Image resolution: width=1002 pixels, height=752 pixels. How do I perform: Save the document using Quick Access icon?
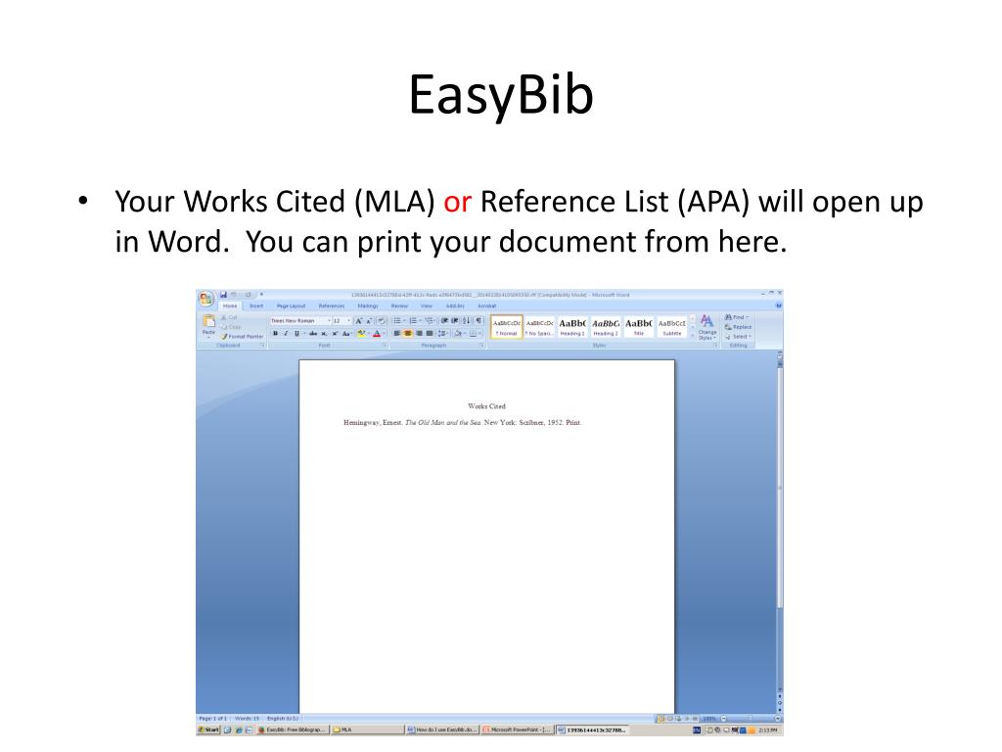click(x=223, y=295)
